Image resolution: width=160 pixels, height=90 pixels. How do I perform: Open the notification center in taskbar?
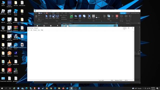pos(157,88)
